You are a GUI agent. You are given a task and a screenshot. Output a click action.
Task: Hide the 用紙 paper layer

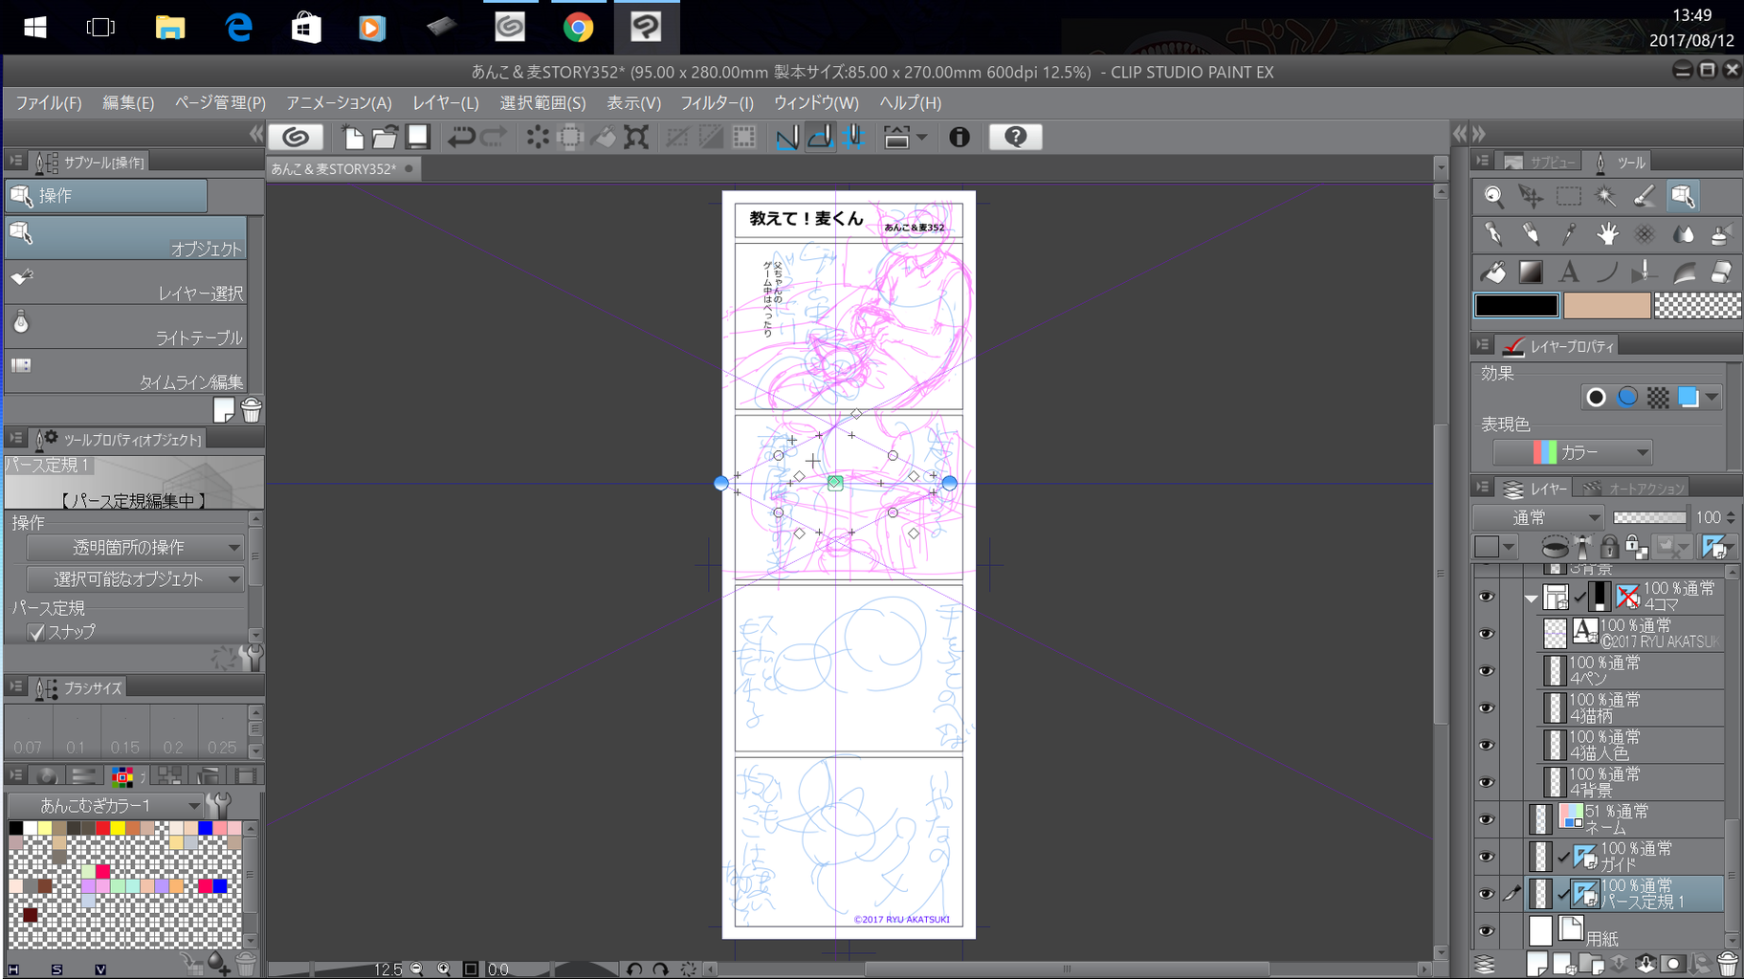point(1486,930)
